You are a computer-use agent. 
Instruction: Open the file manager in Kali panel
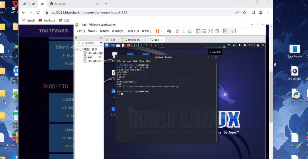(x=118, y=45)
